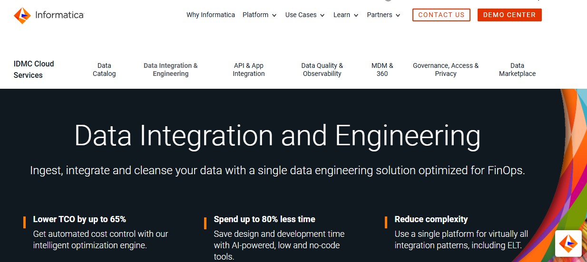Open the Partners dropdown menu

click(383, 15)
